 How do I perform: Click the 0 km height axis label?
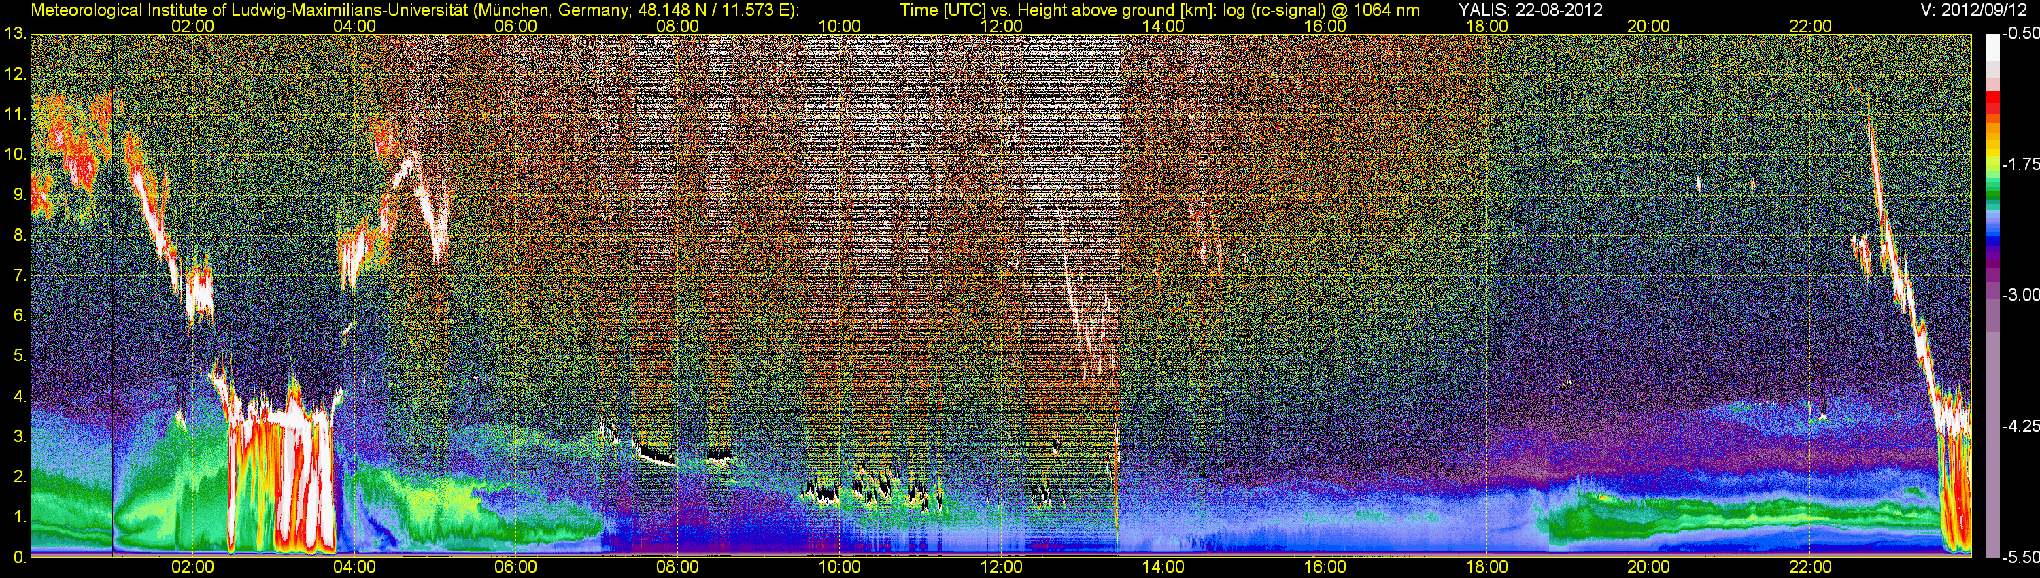pos(19,558)
